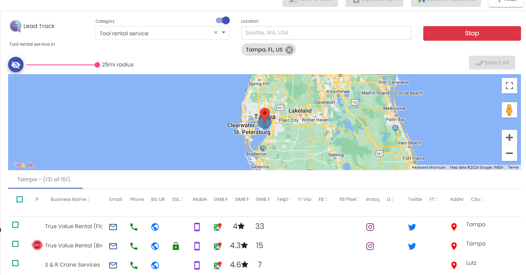Viewport: 526px width, 275px height.
Task: Check the S & R Crane Services checkbox
Action: [x=15, y=263]
